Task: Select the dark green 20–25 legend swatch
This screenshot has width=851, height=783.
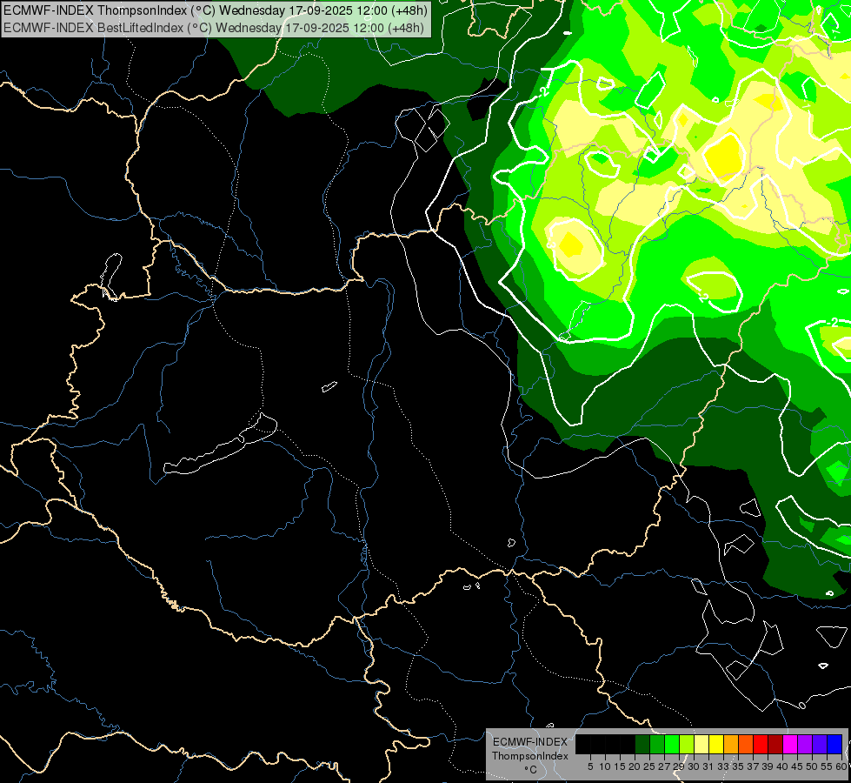Action: coord(642,744)
